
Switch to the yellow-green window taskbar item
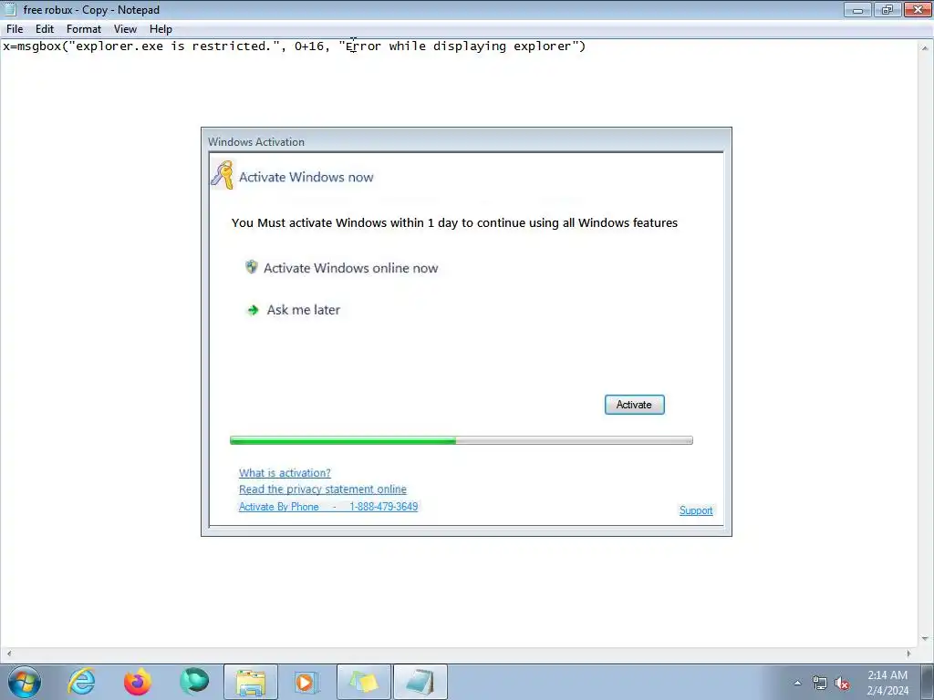coord(364,682)
